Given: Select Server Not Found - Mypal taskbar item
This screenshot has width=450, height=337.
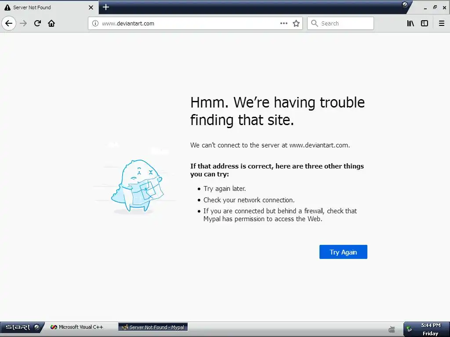Looking at the screenshot, I should (x=153, y=327).
